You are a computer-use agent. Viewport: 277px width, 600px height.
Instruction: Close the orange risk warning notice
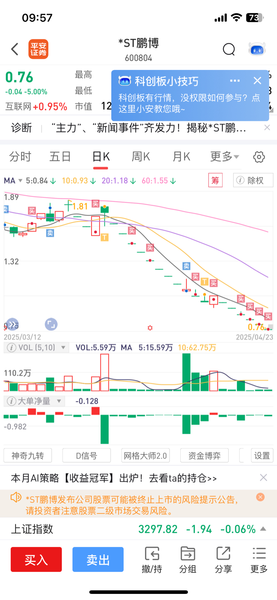(260, 497)
